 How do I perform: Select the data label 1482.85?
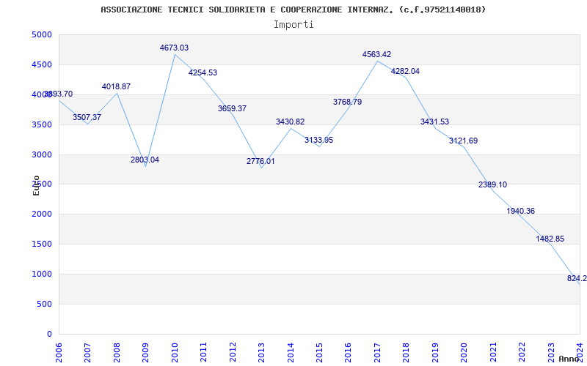(550, 239)
